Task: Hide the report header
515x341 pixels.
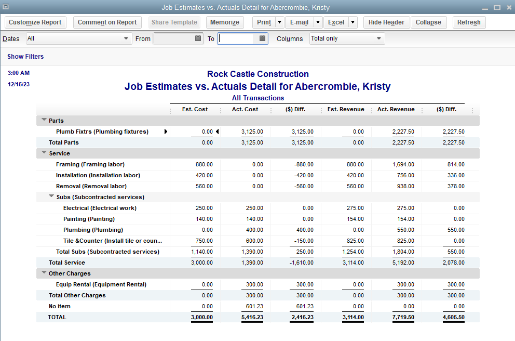Action: point(386,22)
